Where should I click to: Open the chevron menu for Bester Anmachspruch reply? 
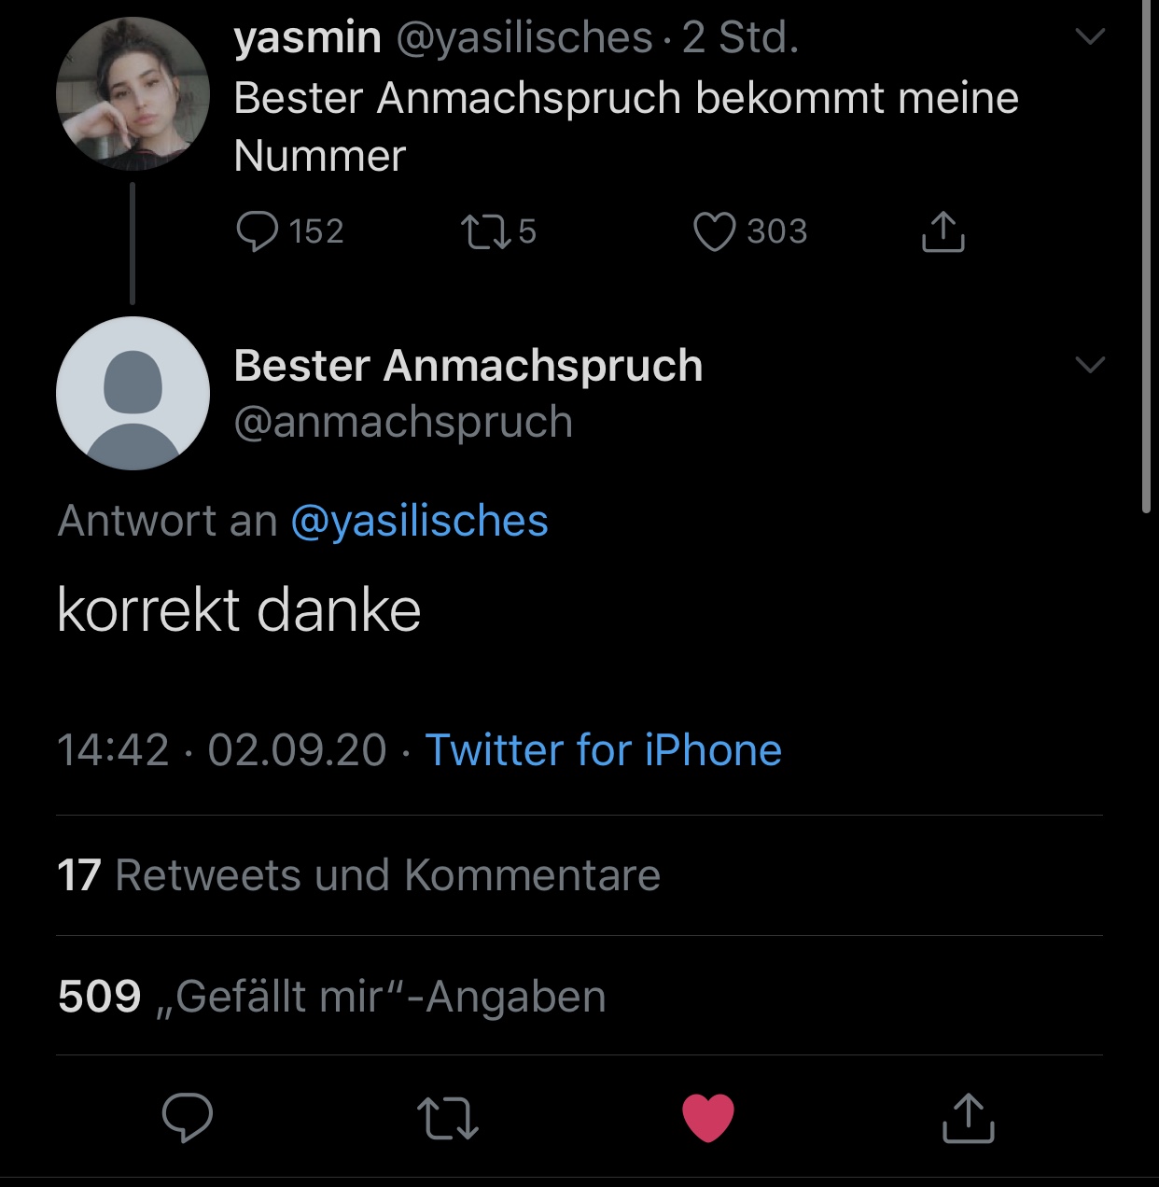[1090, 364]
